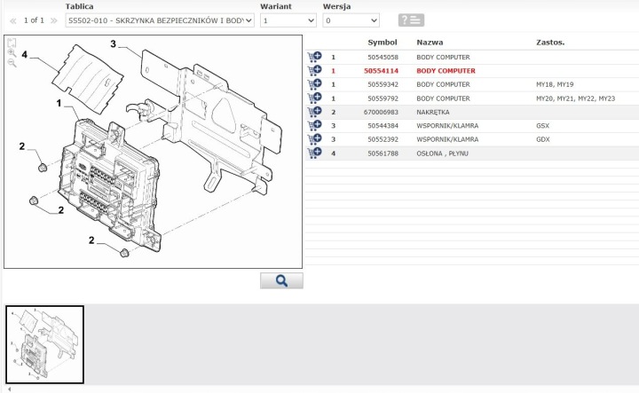This screenshot has height=393, width=639.
Task: Select part number 670006983
Action: click(x=381, y=112)
